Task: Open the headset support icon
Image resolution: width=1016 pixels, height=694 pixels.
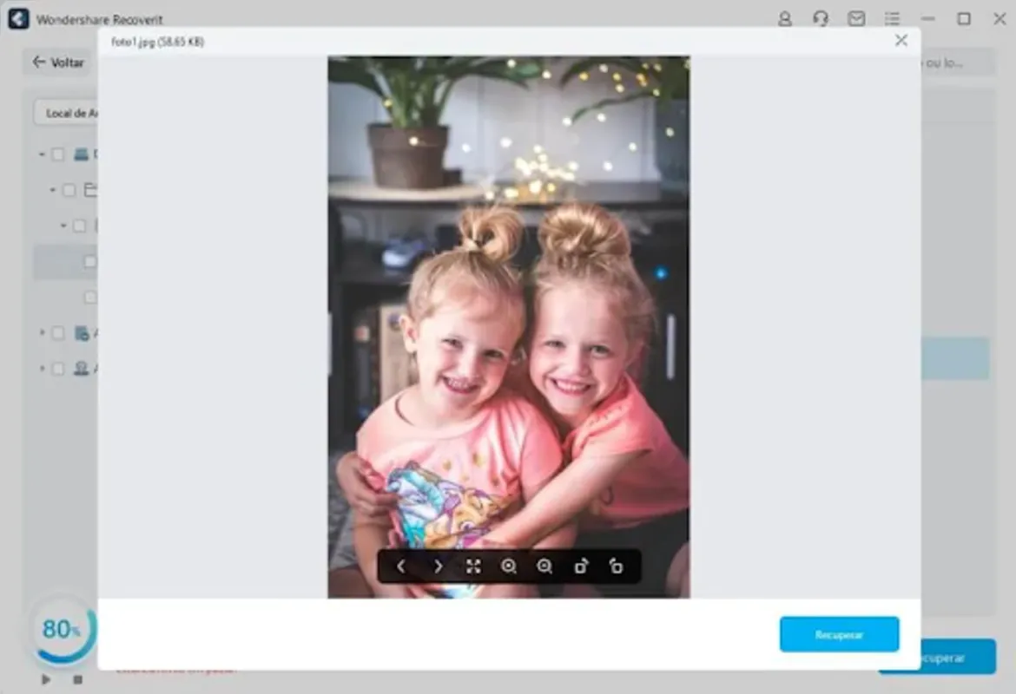Action: tap(821, 19)
